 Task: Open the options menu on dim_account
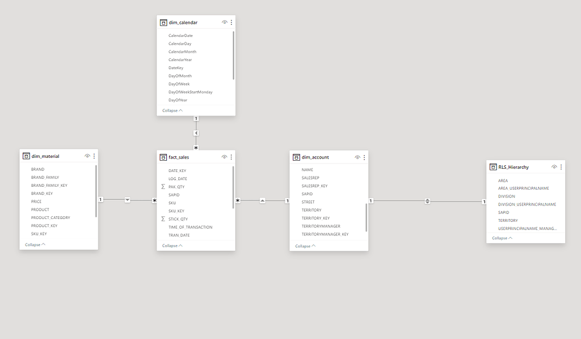point(364,157)
